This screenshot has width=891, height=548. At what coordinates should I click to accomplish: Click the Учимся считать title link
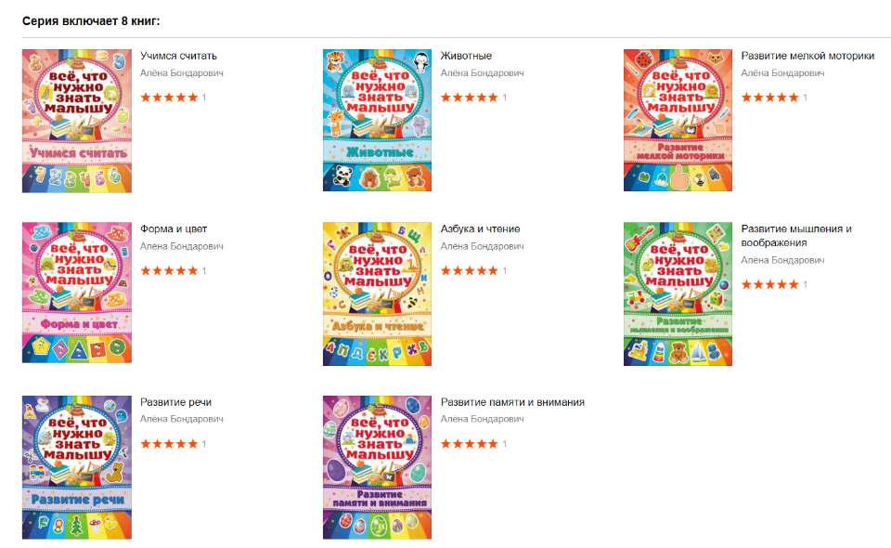(x=178, y=56)
